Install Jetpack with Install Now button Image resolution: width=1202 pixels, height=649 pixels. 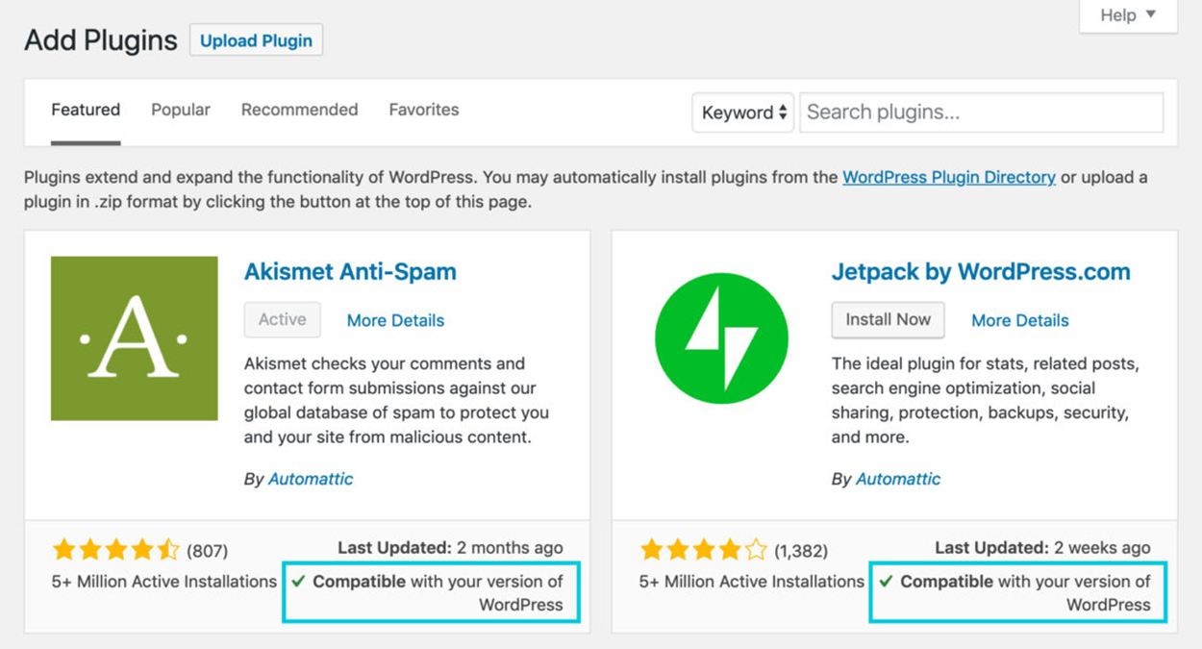coord(888,319)
